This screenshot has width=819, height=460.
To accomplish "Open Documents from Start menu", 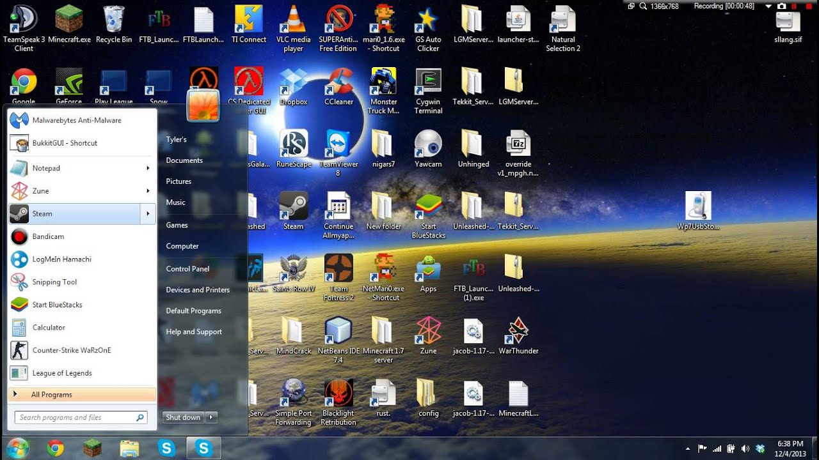I will [184, 160].
